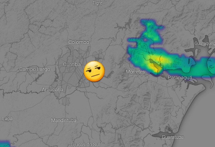Screen dimensions: 215x147
Task: Select the Guaratuba label on coast
Action: [173, 137]
